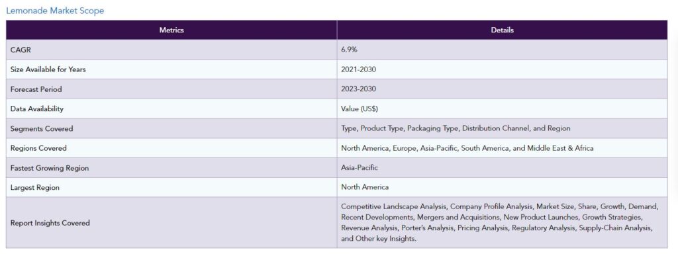Select the Forecast Period label
Image resolution: width=678 pixels, height=258 pixels.
(x=36, y=89)
